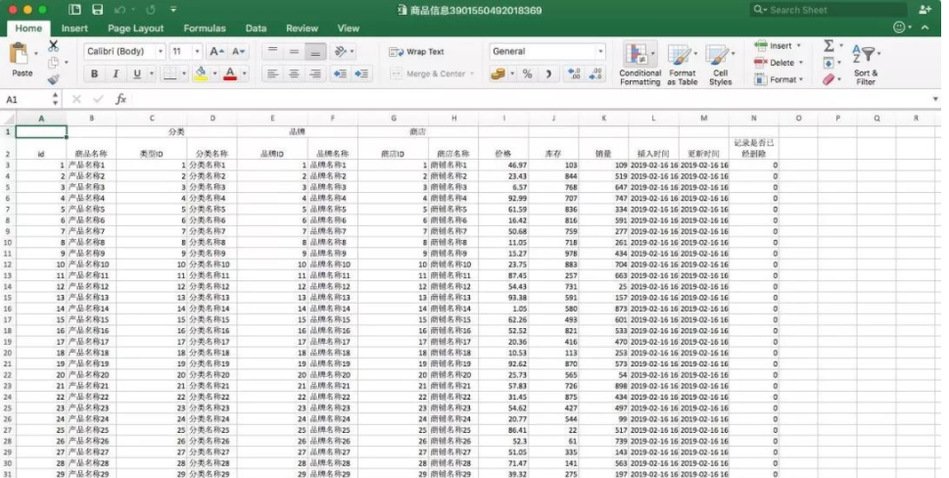Image resolution: width=949 pixels, height=478 pixels.
Task: Click the Undo arrow in title bar
Action: (119, 10)
